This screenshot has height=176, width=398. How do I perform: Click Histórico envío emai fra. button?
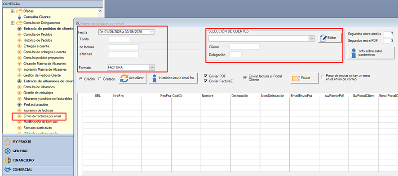point(173,78)
